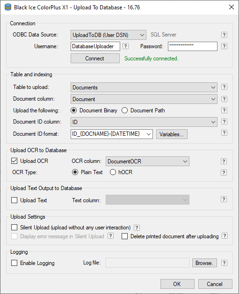The width and height of the screenshot is (239, 294).
Task: Expand the ODBC Data Source dropdown
Action: [x=109, y=35]
